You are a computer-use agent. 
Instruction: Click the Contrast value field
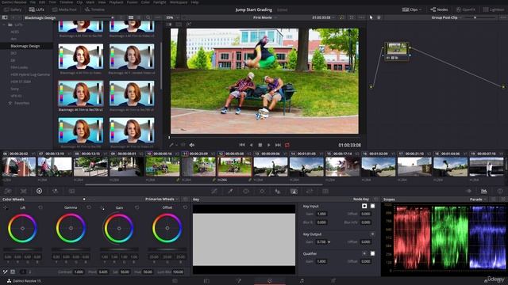coord(79,272)
